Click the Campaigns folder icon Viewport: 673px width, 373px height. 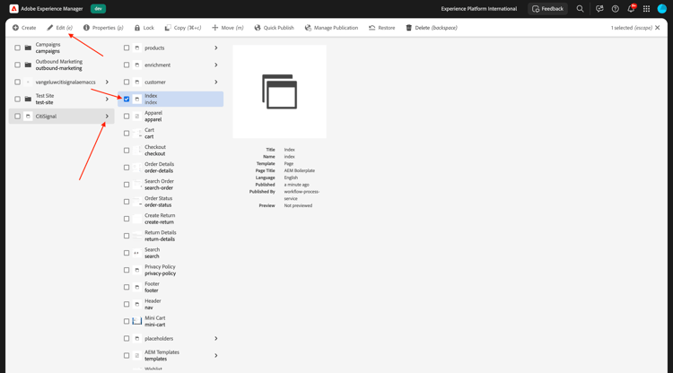pos(28,48)
